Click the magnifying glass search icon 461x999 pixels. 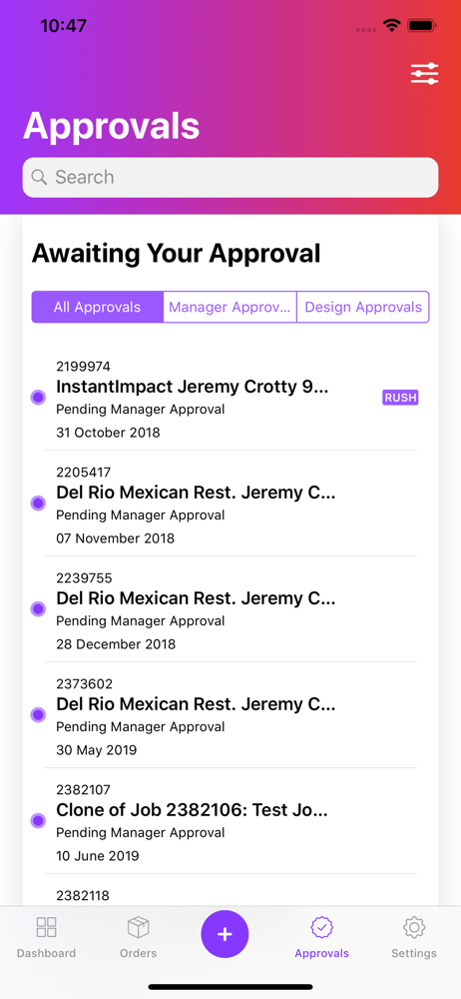coord(40,177)
